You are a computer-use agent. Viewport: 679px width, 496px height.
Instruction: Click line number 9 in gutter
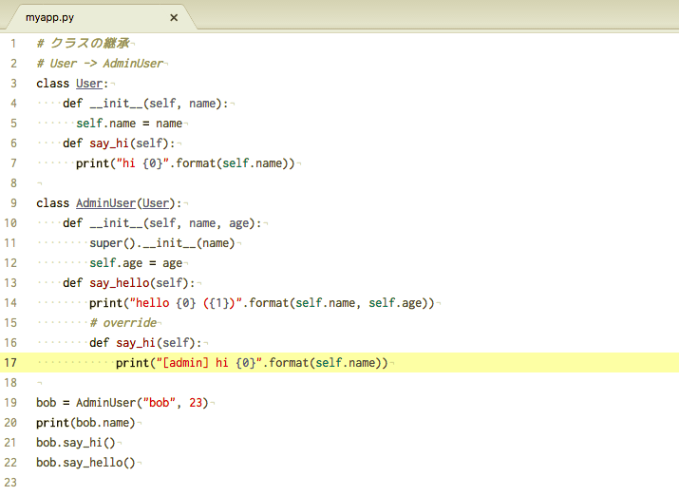coord(13,202)
